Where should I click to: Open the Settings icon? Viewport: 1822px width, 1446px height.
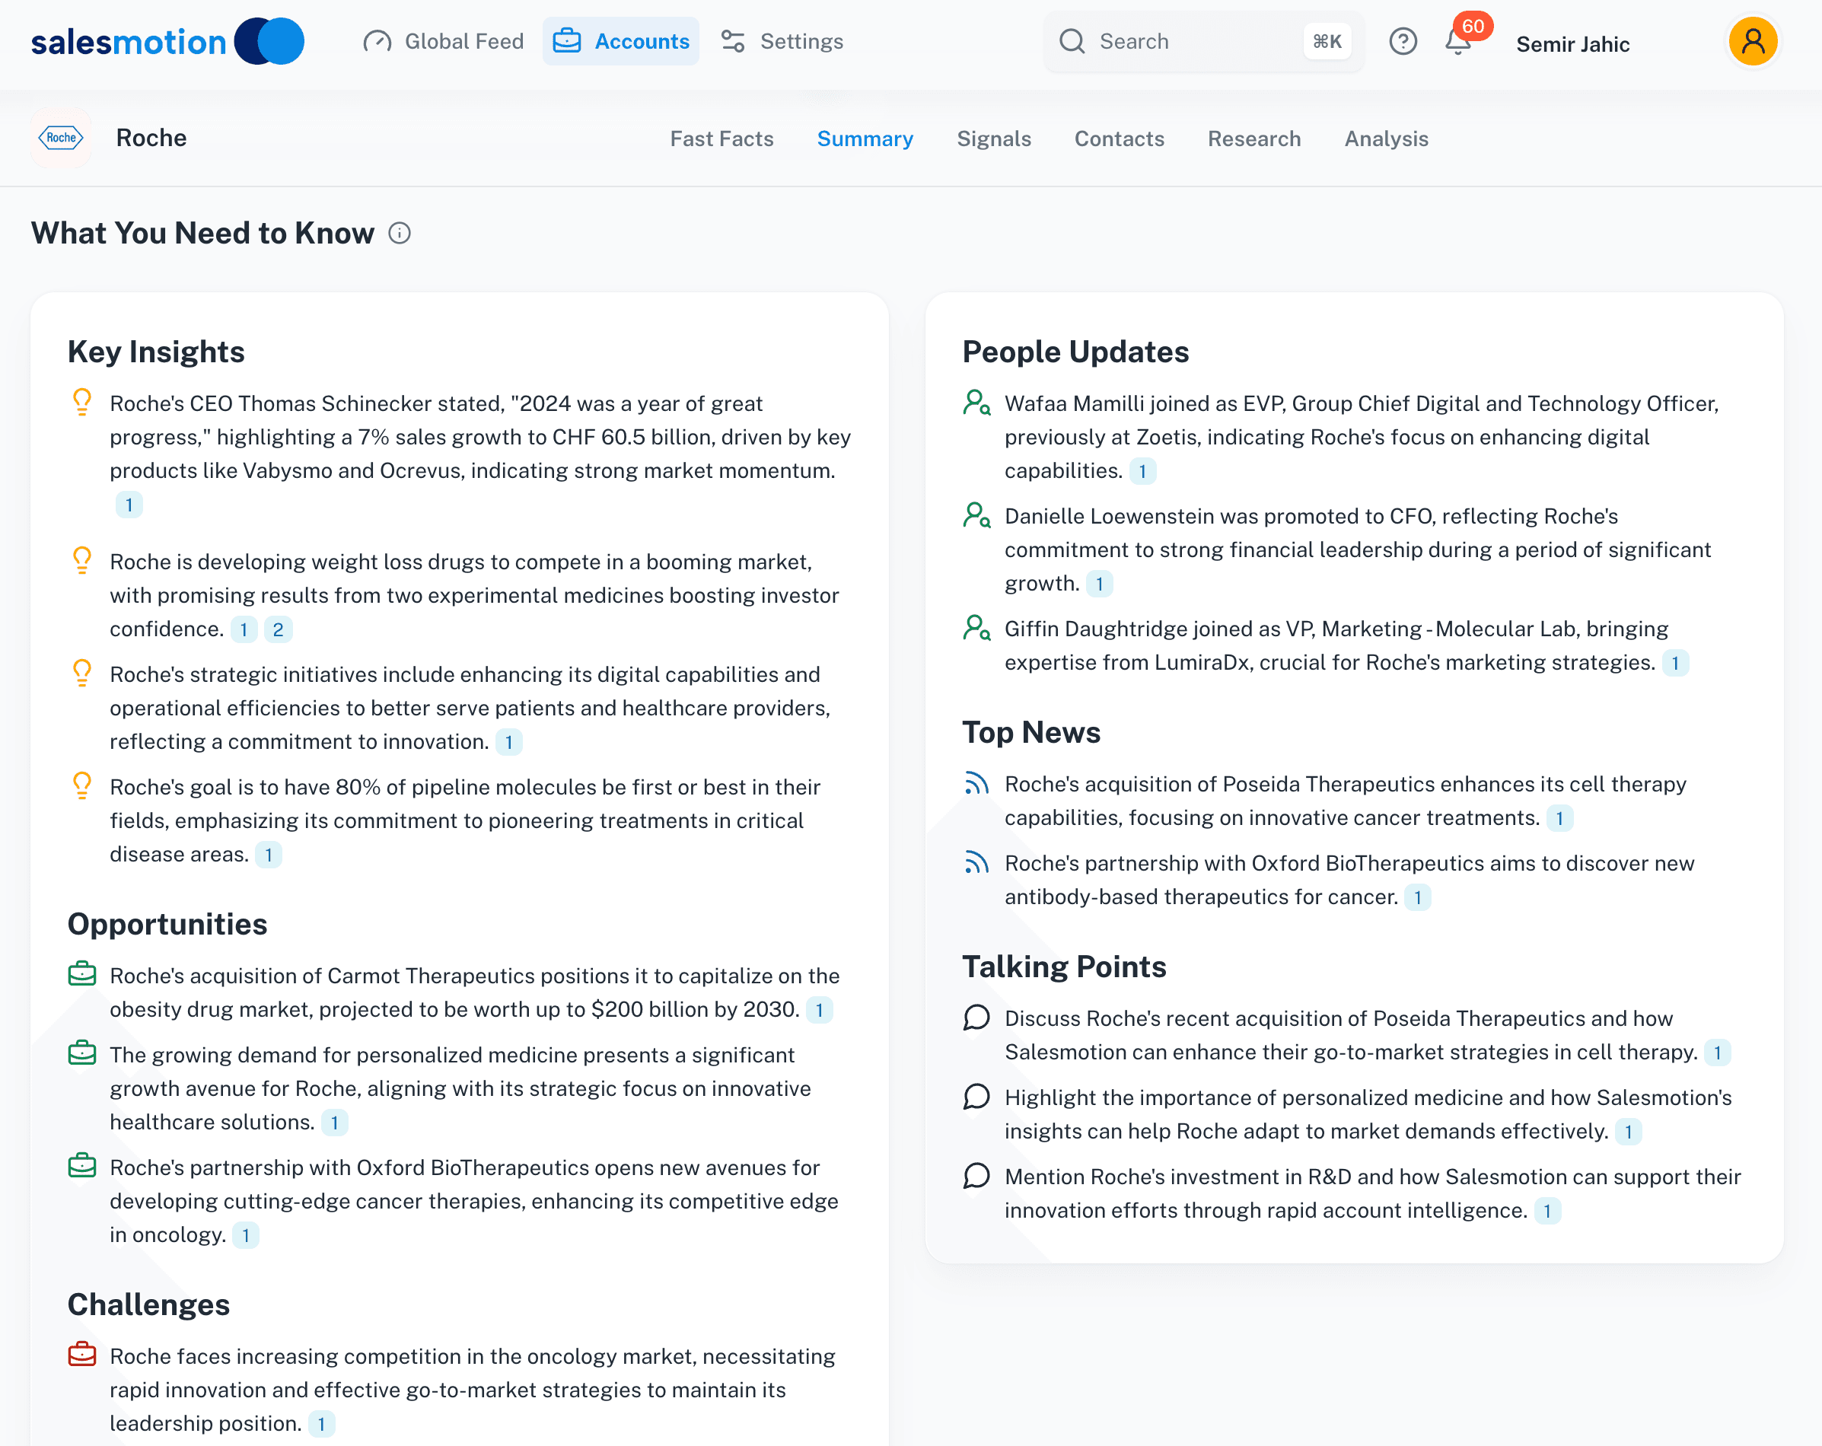point(732,40)
